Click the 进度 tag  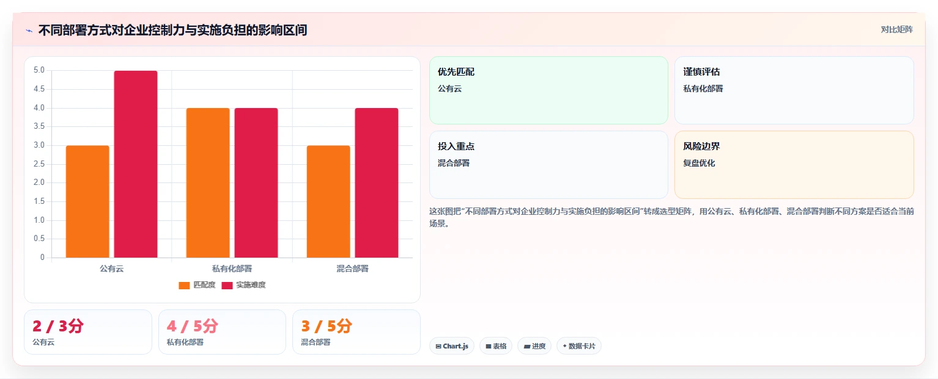pos(534,346)
